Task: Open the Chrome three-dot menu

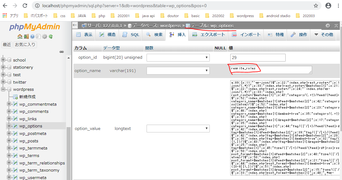Action: 338,6
